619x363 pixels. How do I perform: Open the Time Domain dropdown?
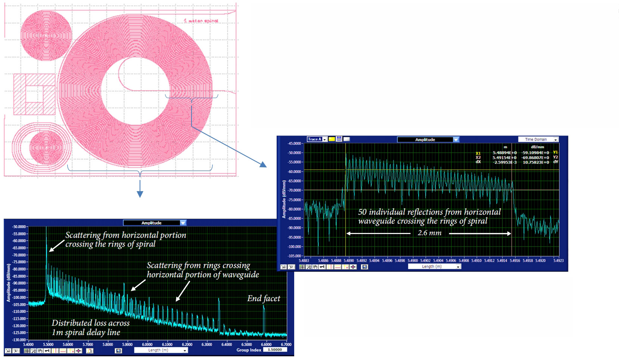(x=556, y=139)
